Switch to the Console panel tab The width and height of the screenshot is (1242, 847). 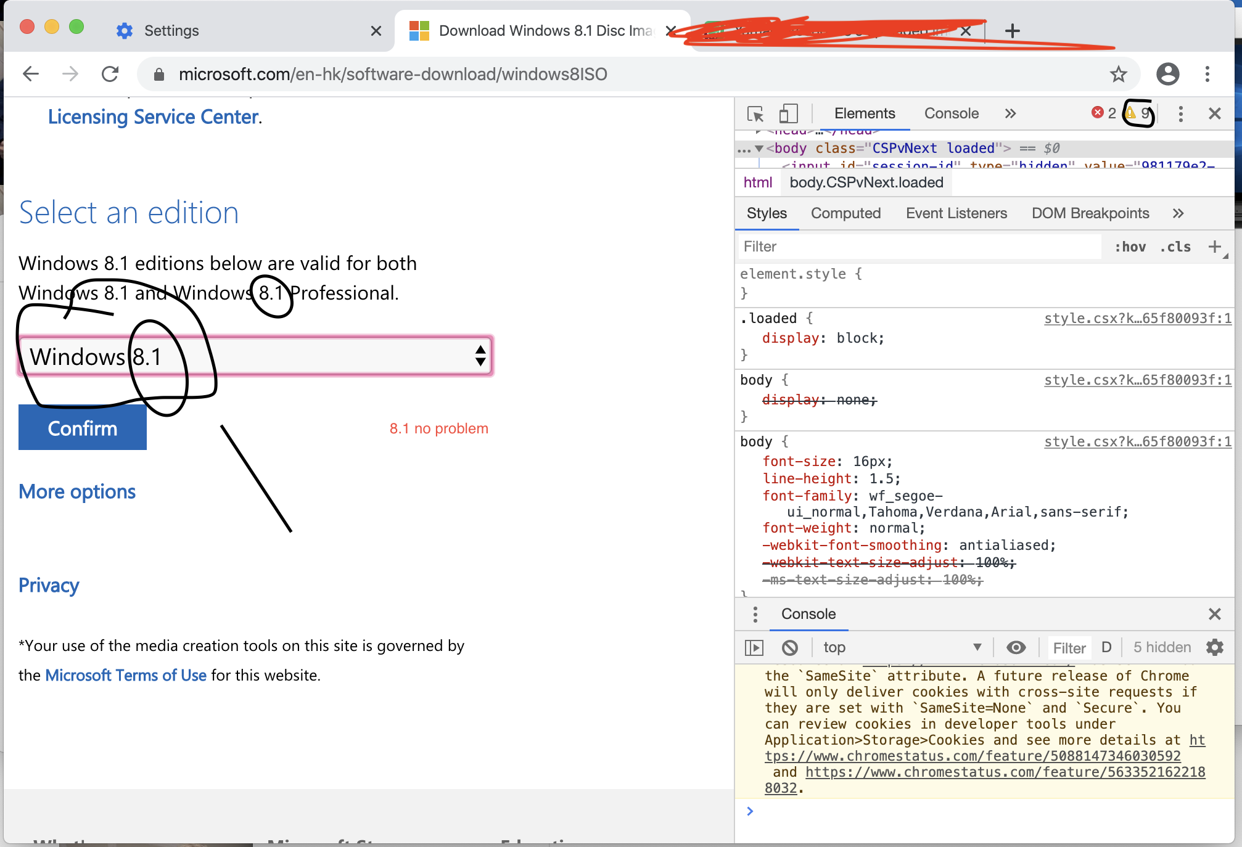951,113
